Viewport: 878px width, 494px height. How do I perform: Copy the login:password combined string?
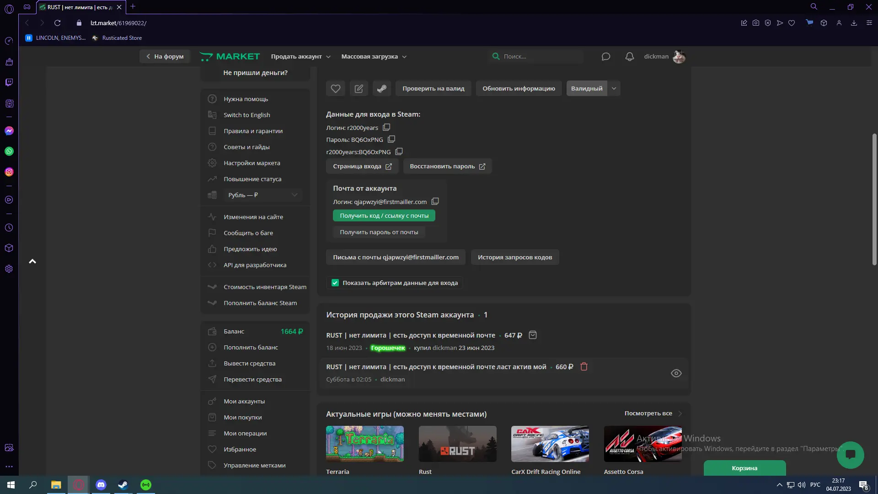click(x=399, y=151)
